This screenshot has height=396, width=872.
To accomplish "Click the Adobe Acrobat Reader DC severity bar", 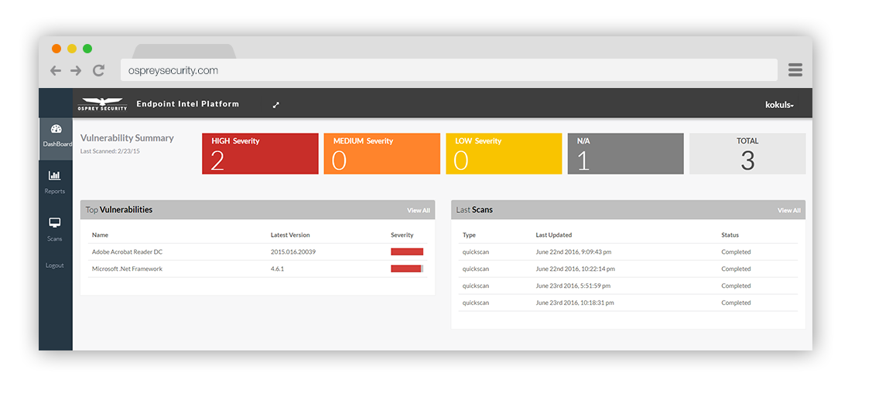I will (x=407, y=252).
